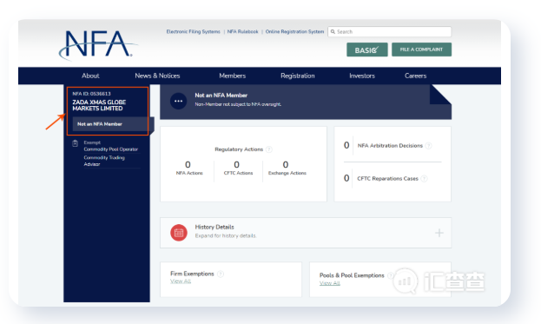Open NFA Rulebook link
This screenshot has width=541, height=324.
(242, 32)
